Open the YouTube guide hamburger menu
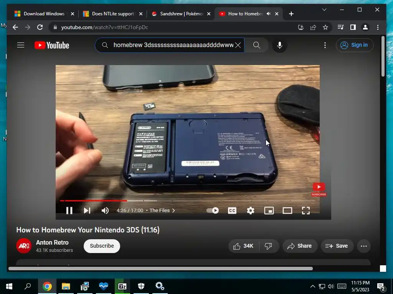Viewport: 393px width, 294px height. click(21, 45)
